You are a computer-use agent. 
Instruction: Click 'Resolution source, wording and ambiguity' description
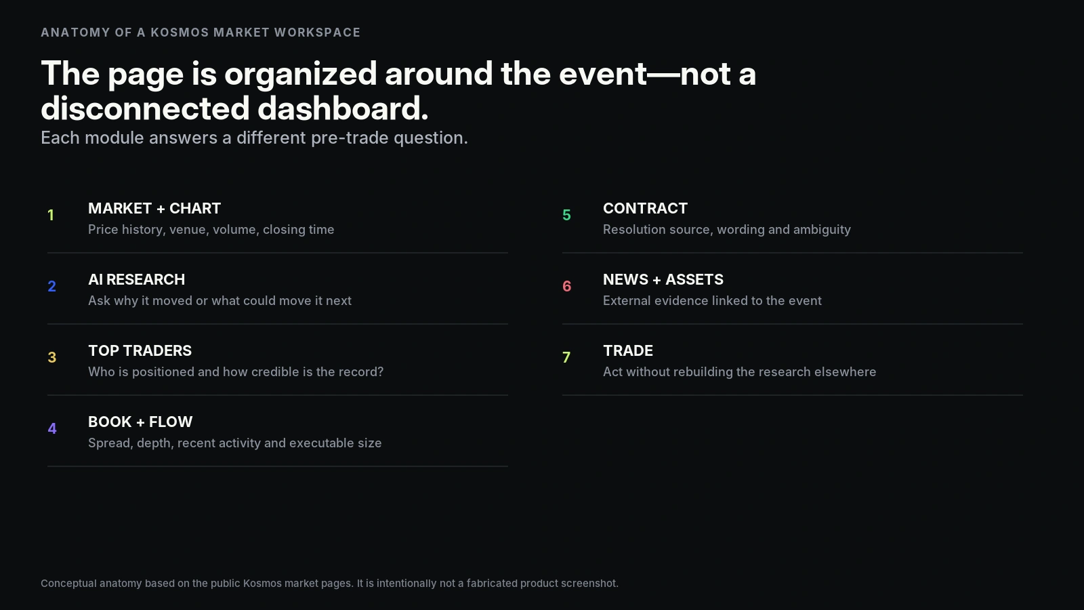[727, 230]
